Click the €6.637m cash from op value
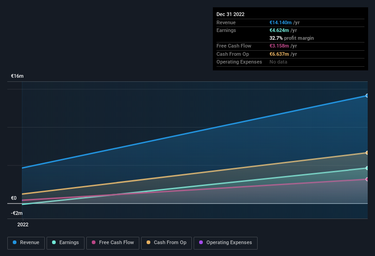 point(279,54)
